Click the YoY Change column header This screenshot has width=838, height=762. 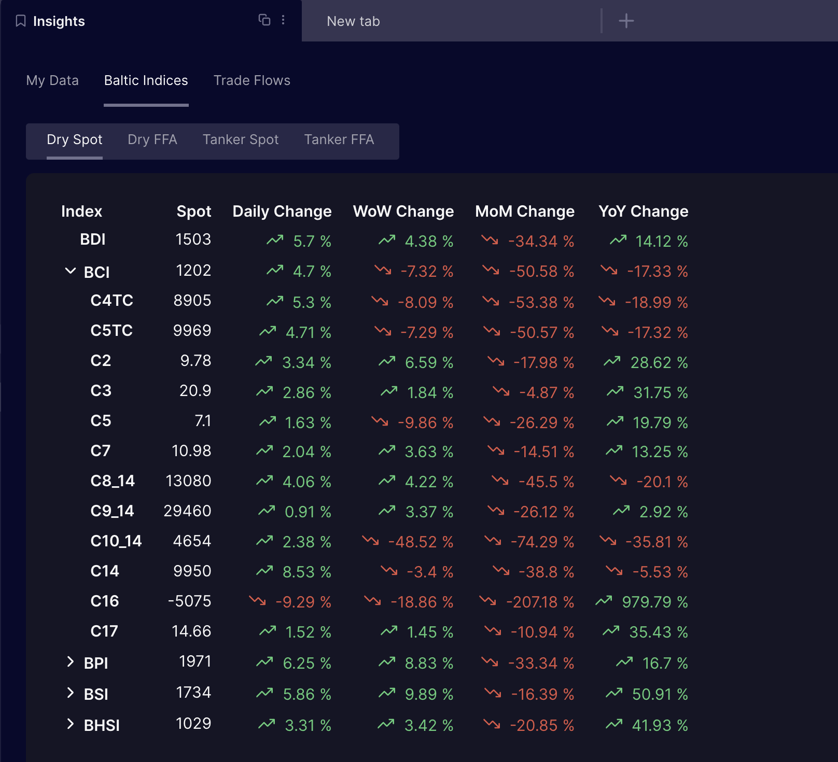click(644, 211)
